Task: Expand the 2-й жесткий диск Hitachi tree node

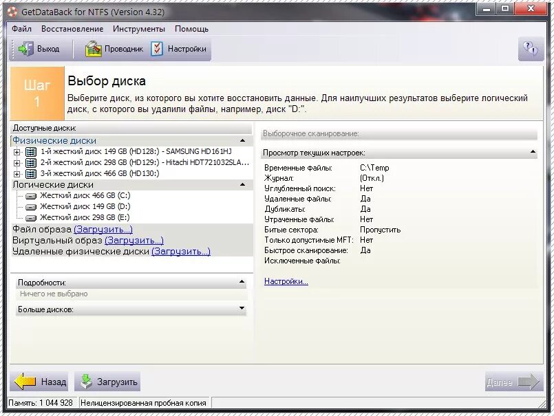Action: 17,163
